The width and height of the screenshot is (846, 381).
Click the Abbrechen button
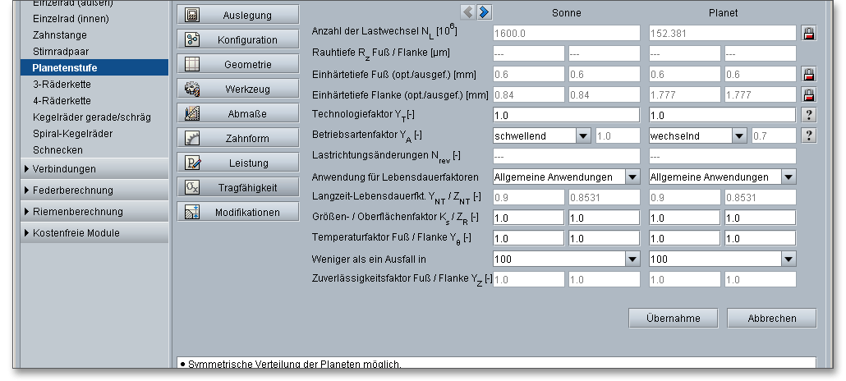[772, 318]
